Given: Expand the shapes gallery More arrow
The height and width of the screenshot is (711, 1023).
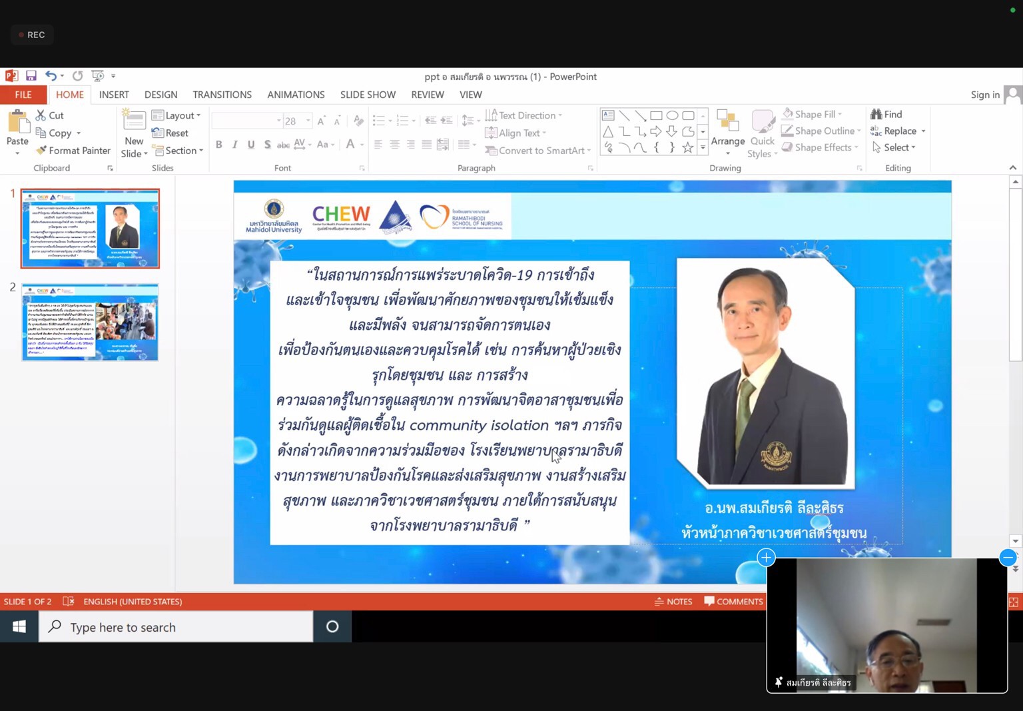Looking at the screenshot, I should point(703,148).
